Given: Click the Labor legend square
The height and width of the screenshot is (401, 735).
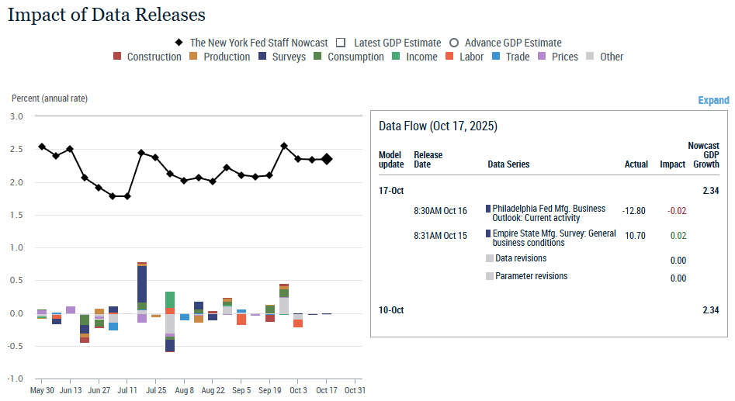Looking at the screenshot, I should pyautogui.click(x=450, y=57).
